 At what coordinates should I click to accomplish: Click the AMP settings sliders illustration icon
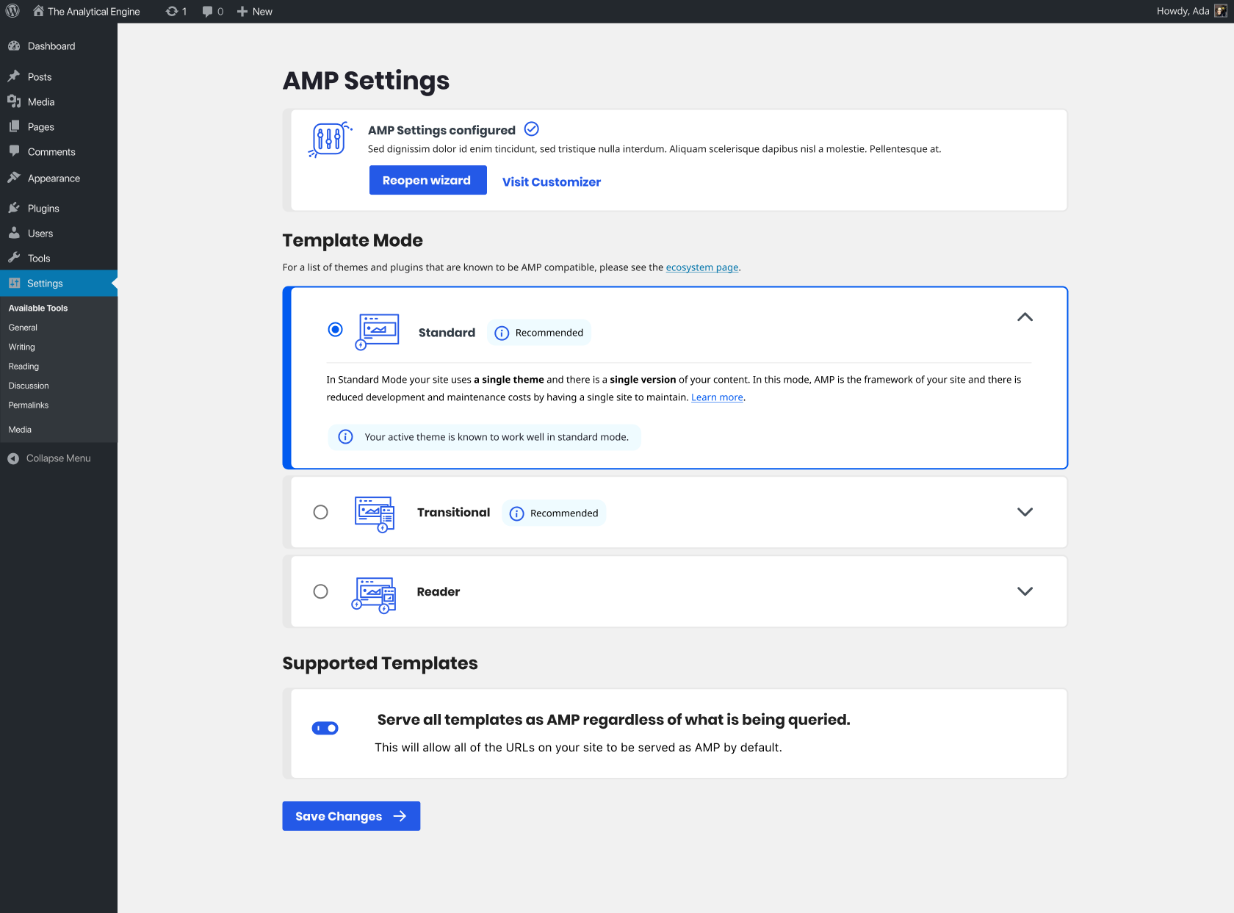pos(329,140)
